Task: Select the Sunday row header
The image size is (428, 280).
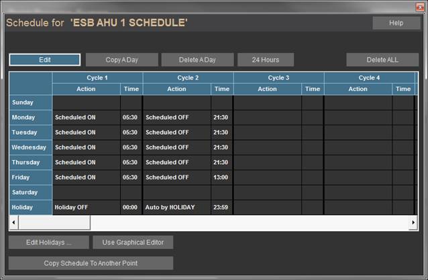Action: click(31, 102)
